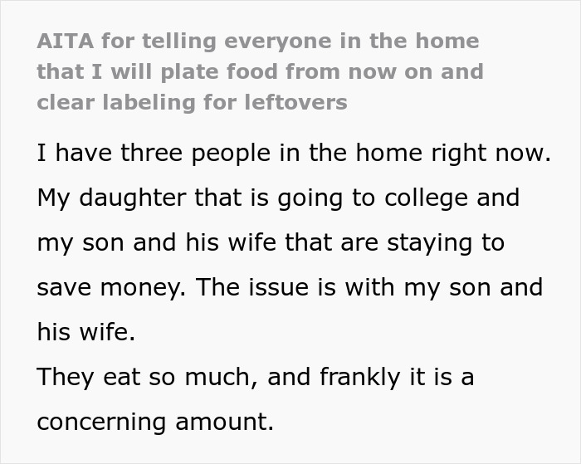
Task: Click the words "three people" in the post
Action: click(x=188, y=154)
